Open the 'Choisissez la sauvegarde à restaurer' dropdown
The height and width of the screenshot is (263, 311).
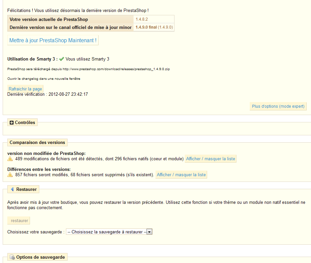(109, 232)
